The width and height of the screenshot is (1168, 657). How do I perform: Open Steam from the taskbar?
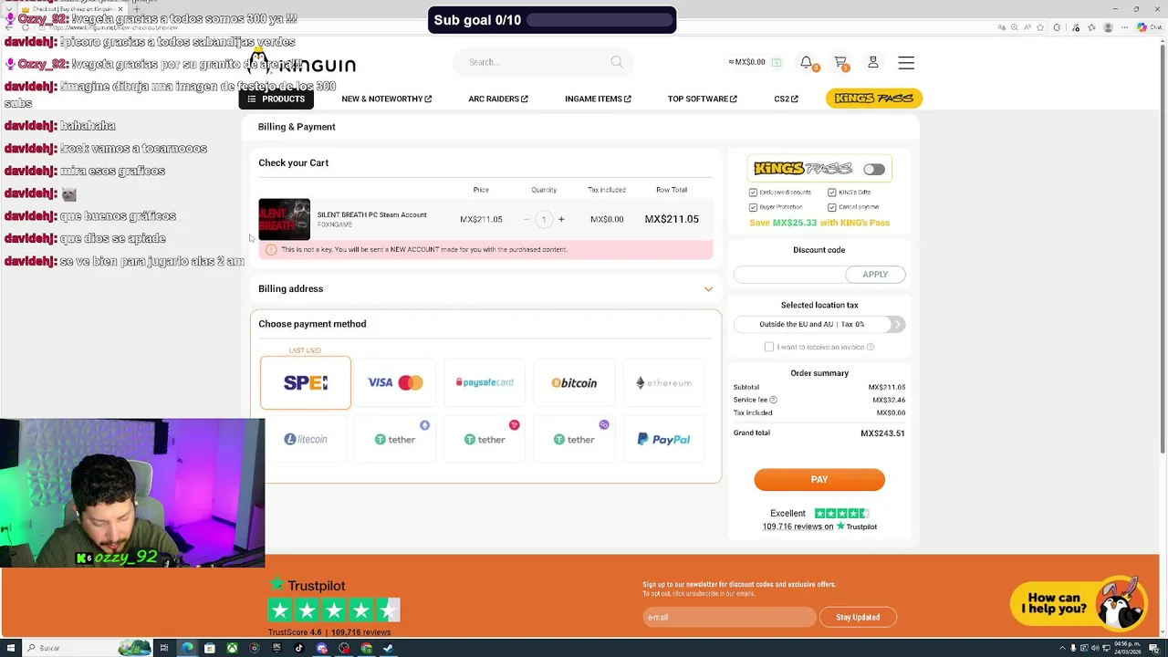click(x=388, y=648)
